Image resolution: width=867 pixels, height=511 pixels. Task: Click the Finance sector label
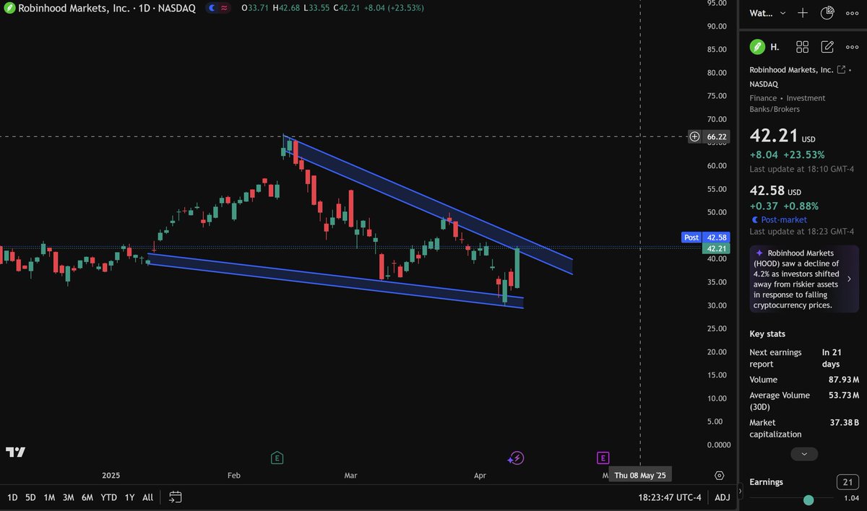click(x=763, y=98)
